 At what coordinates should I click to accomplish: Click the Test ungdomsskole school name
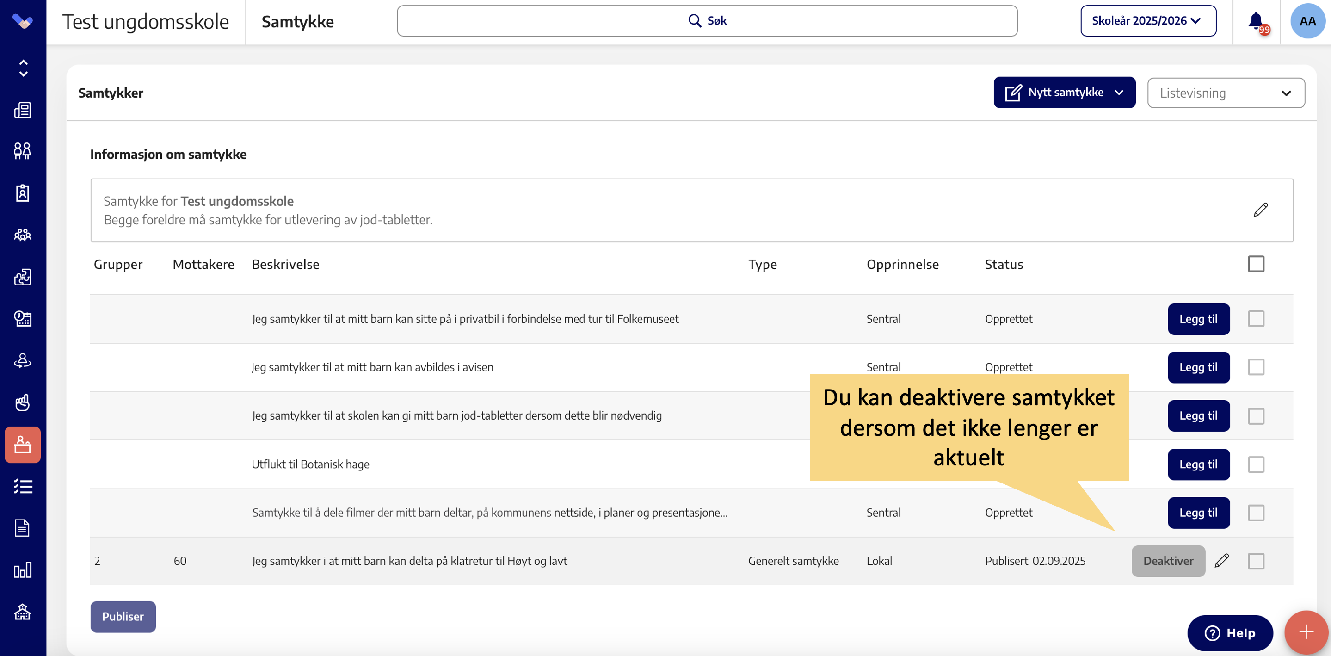(146, 22)
